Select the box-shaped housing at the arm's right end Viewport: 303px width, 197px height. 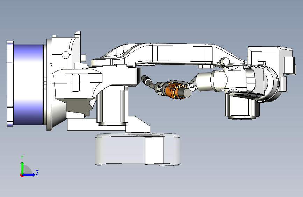click(270, 58)
